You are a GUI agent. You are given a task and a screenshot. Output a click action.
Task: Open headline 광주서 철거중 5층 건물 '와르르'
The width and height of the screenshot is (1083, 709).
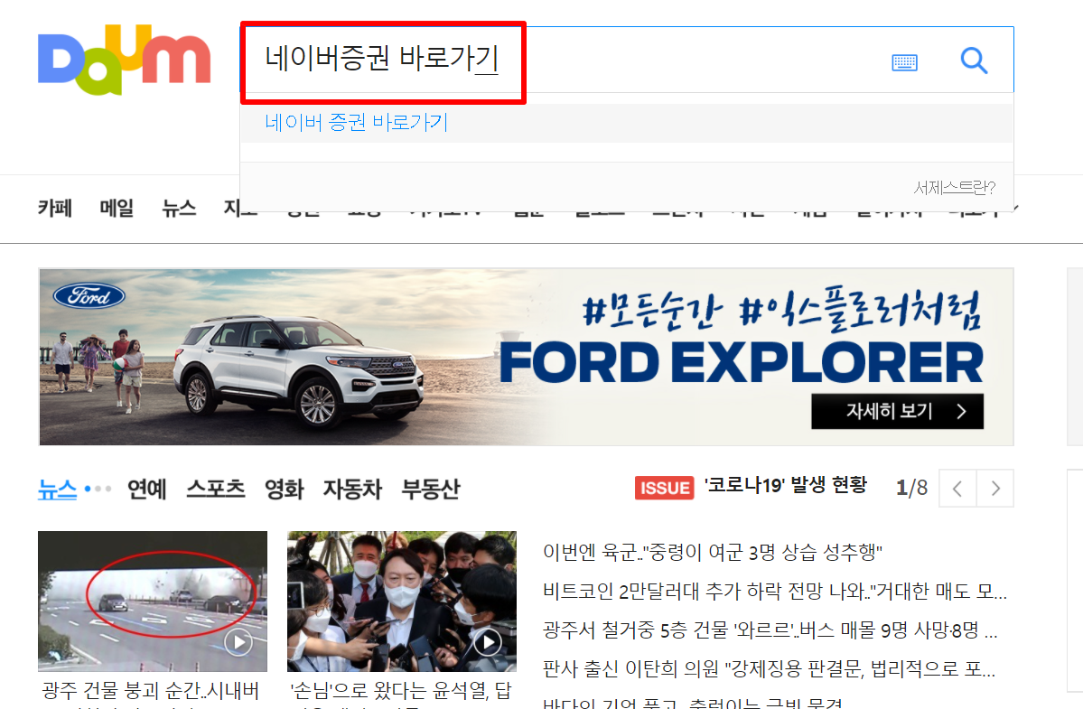click(770, 630)
